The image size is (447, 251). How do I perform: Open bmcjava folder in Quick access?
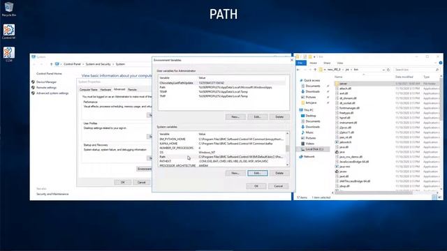[x=311, y=102]
